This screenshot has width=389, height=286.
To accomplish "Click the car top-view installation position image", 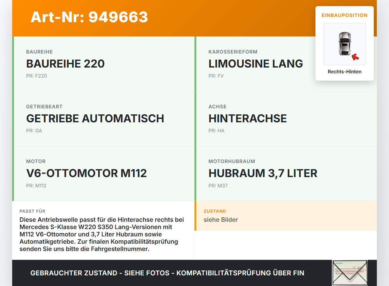I will pyautogui.click(x=345, y=44).
